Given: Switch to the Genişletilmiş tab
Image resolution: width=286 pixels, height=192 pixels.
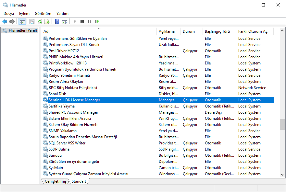Looking at the screenshot, I should [x=56, y=181].
